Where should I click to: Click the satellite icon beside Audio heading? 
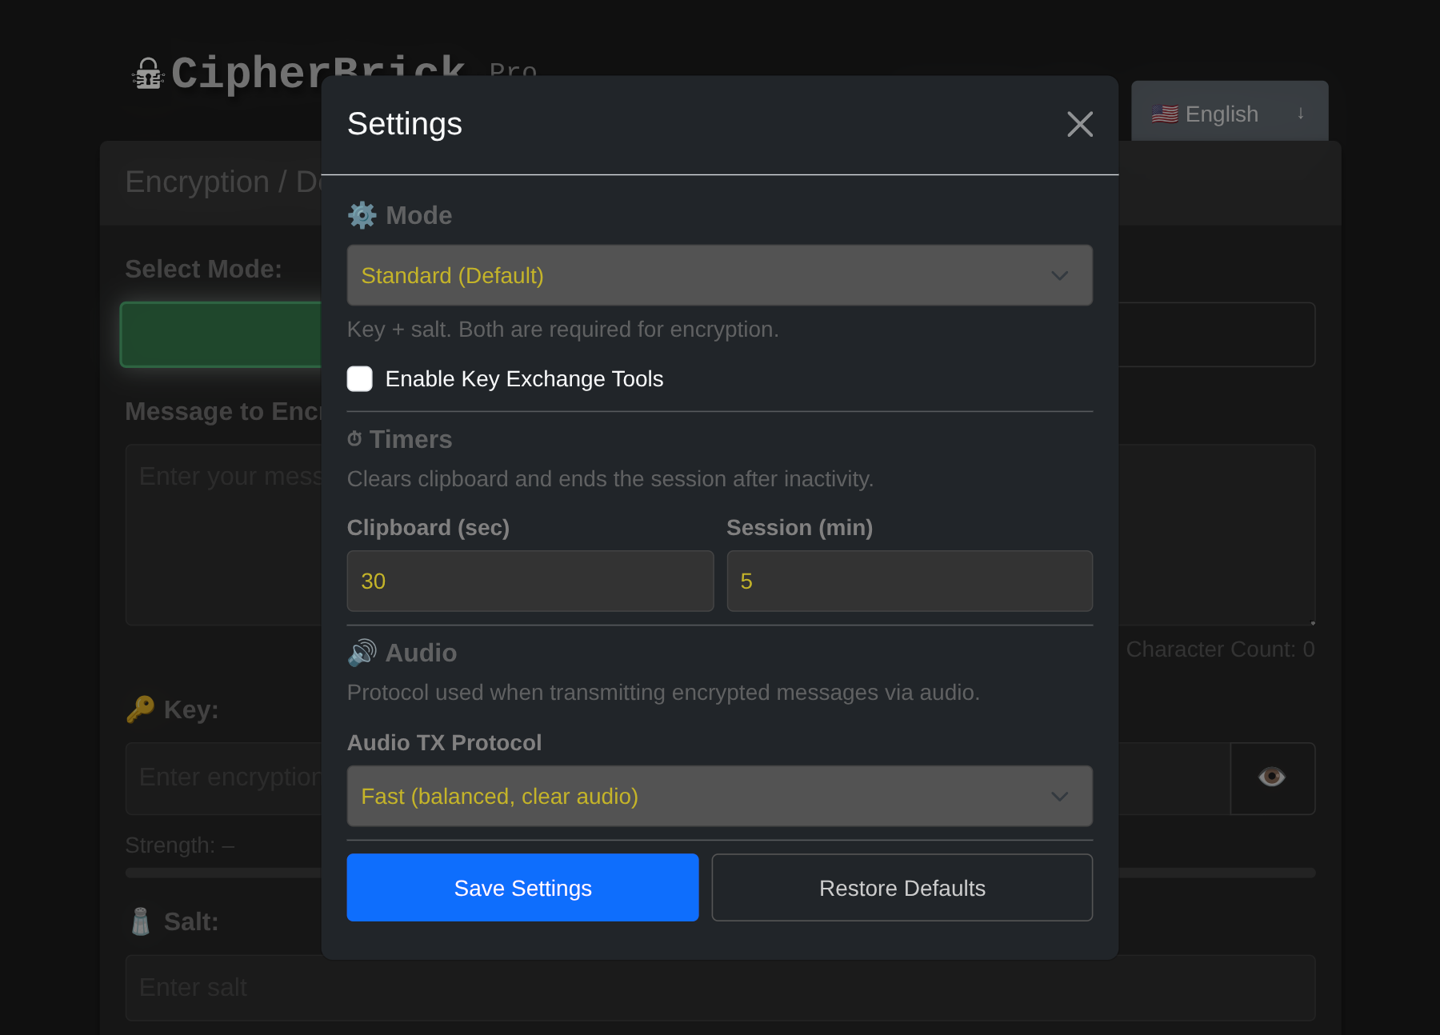362,652
